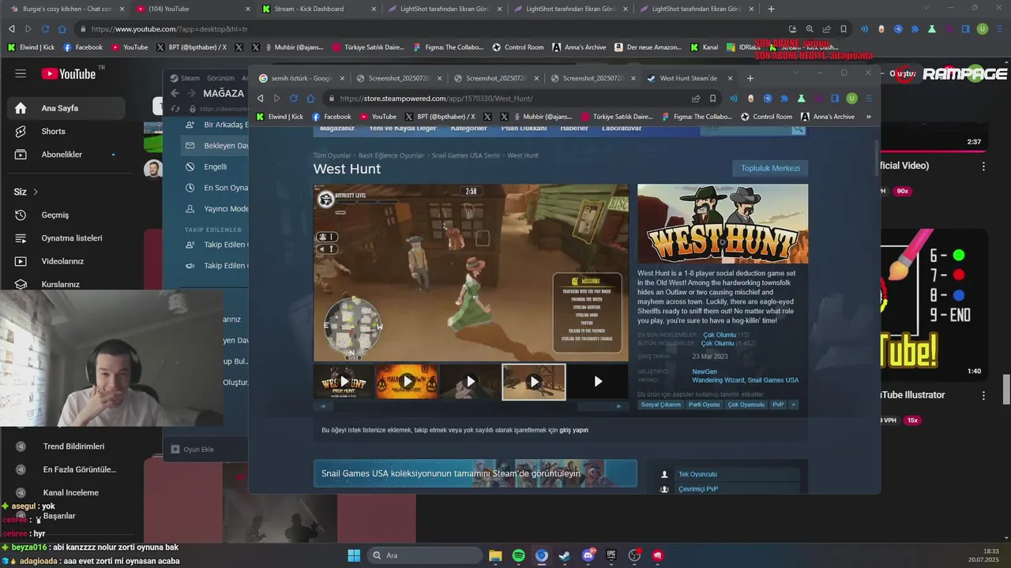
Task: Open Kanal İnceleme in sidebar
Action: coord(71,492)
